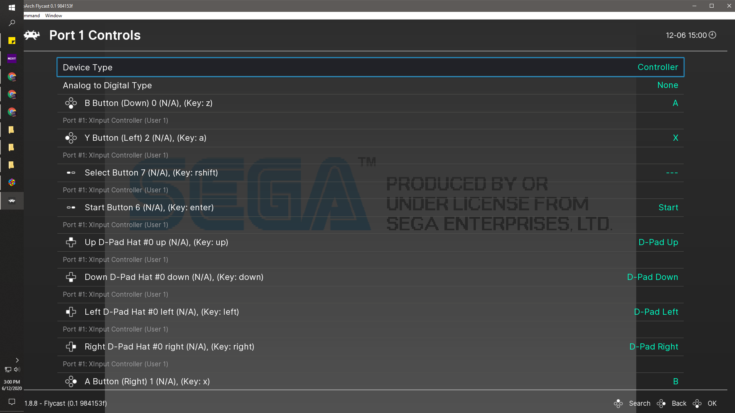The image size is (735, 413).
Task: Click the Select Button row icon
Action: tap(71, 173)
